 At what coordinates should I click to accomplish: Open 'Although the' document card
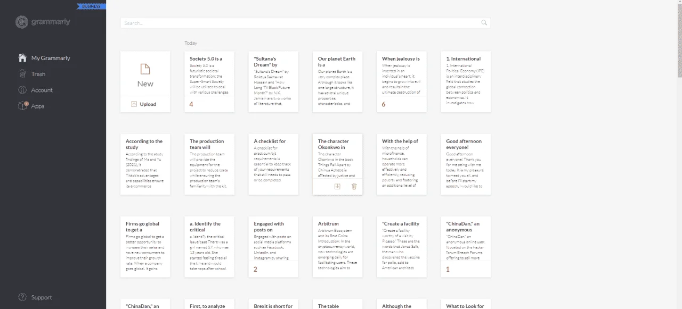click(x=401, y=304)
